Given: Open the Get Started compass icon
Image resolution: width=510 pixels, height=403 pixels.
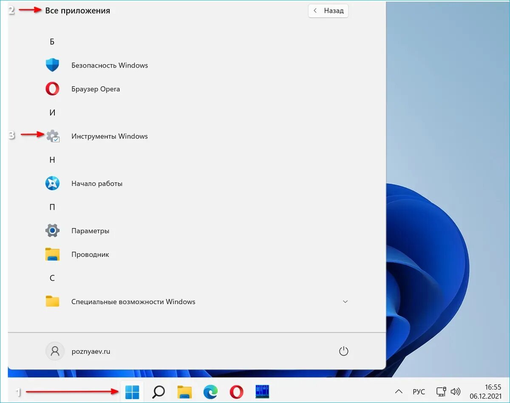Looking at the screenshot, I should (52, 183).
